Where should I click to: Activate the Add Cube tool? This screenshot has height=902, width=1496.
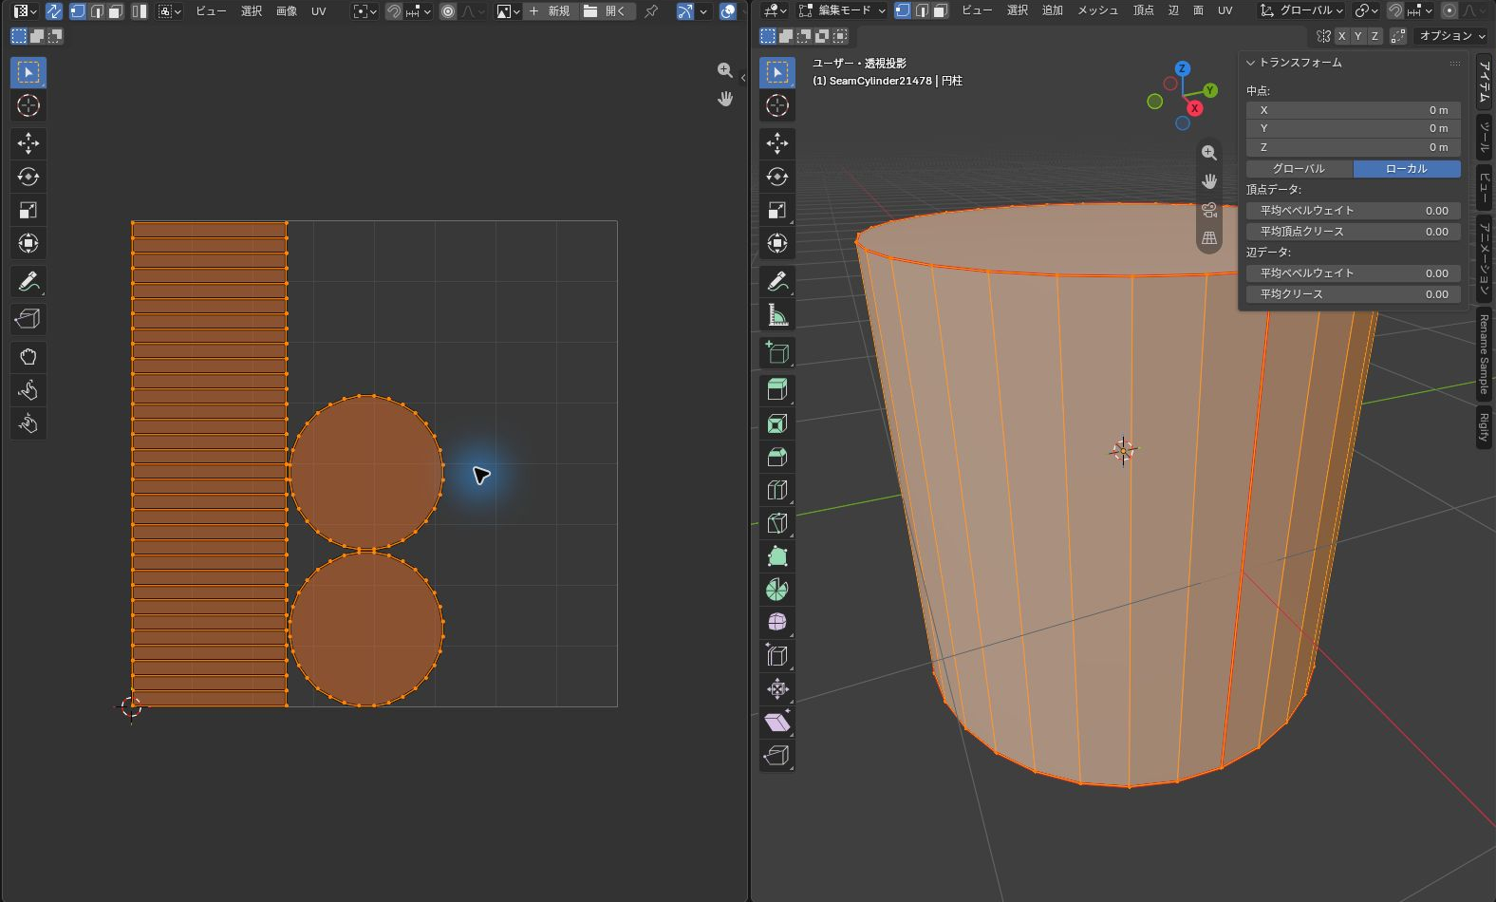[x=777, y=352]
